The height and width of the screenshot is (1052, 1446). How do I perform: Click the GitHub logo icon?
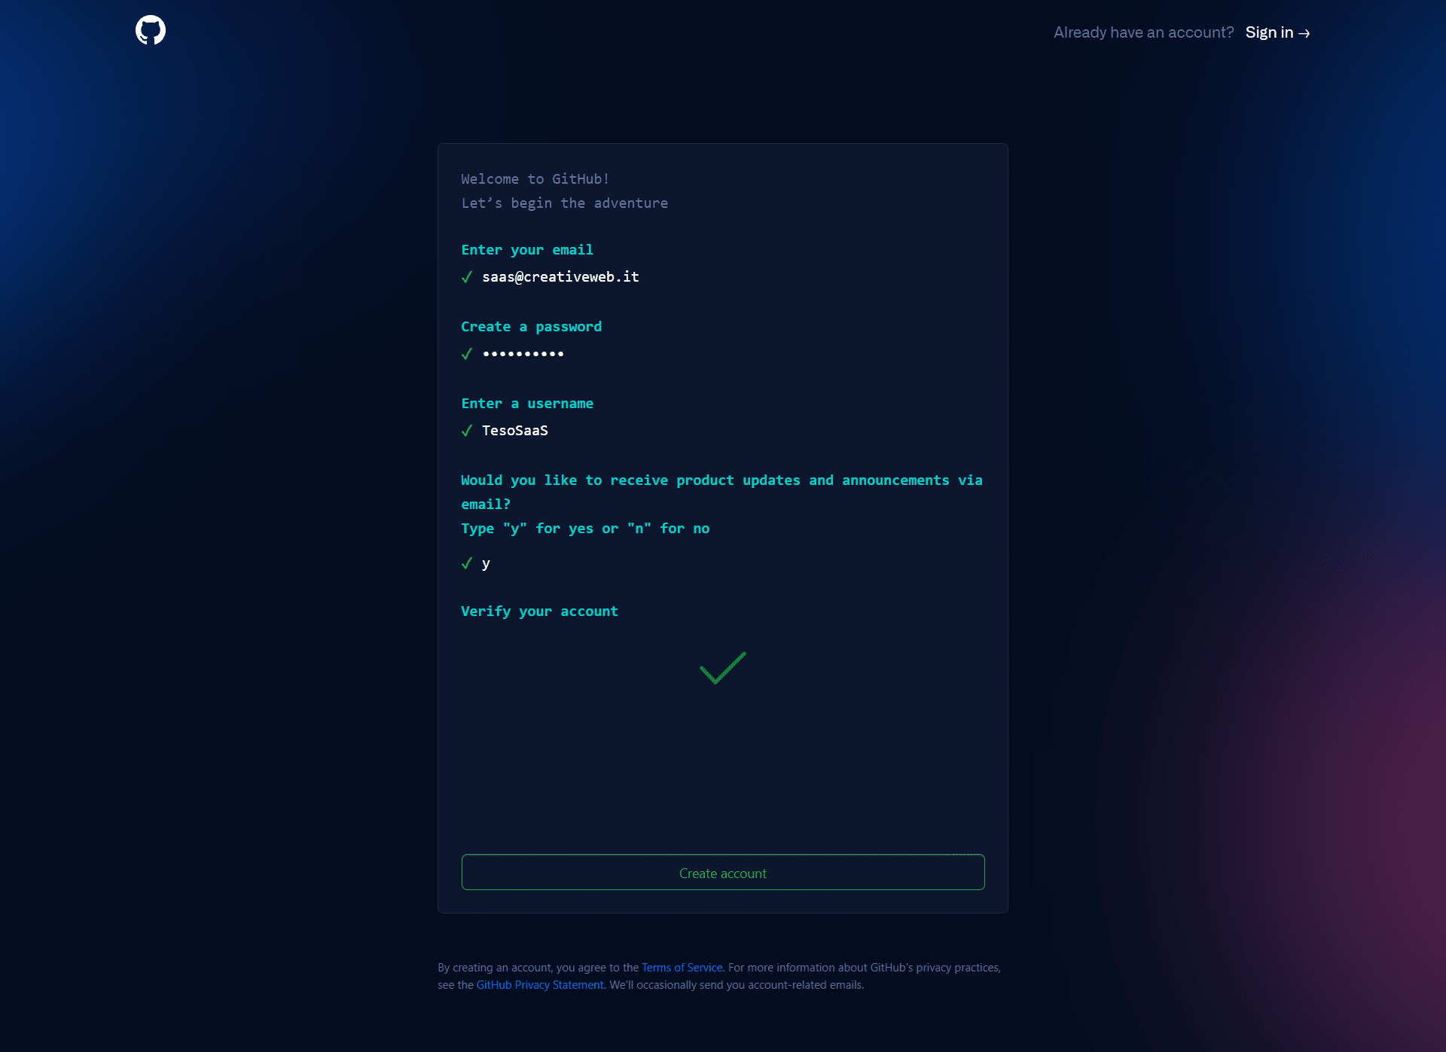151,30
